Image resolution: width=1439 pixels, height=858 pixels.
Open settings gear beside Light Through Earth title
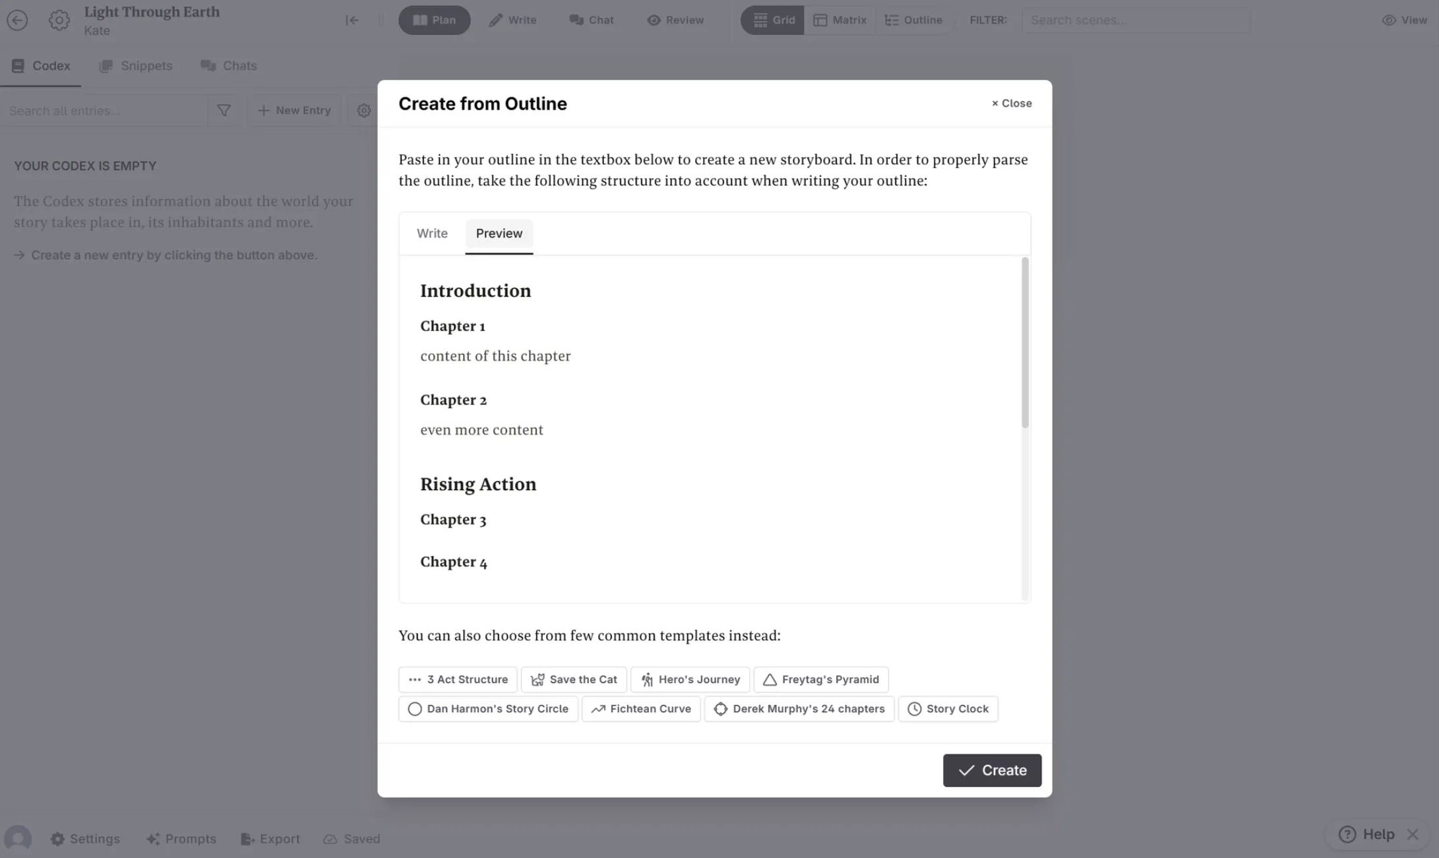[x=59, y=20]
